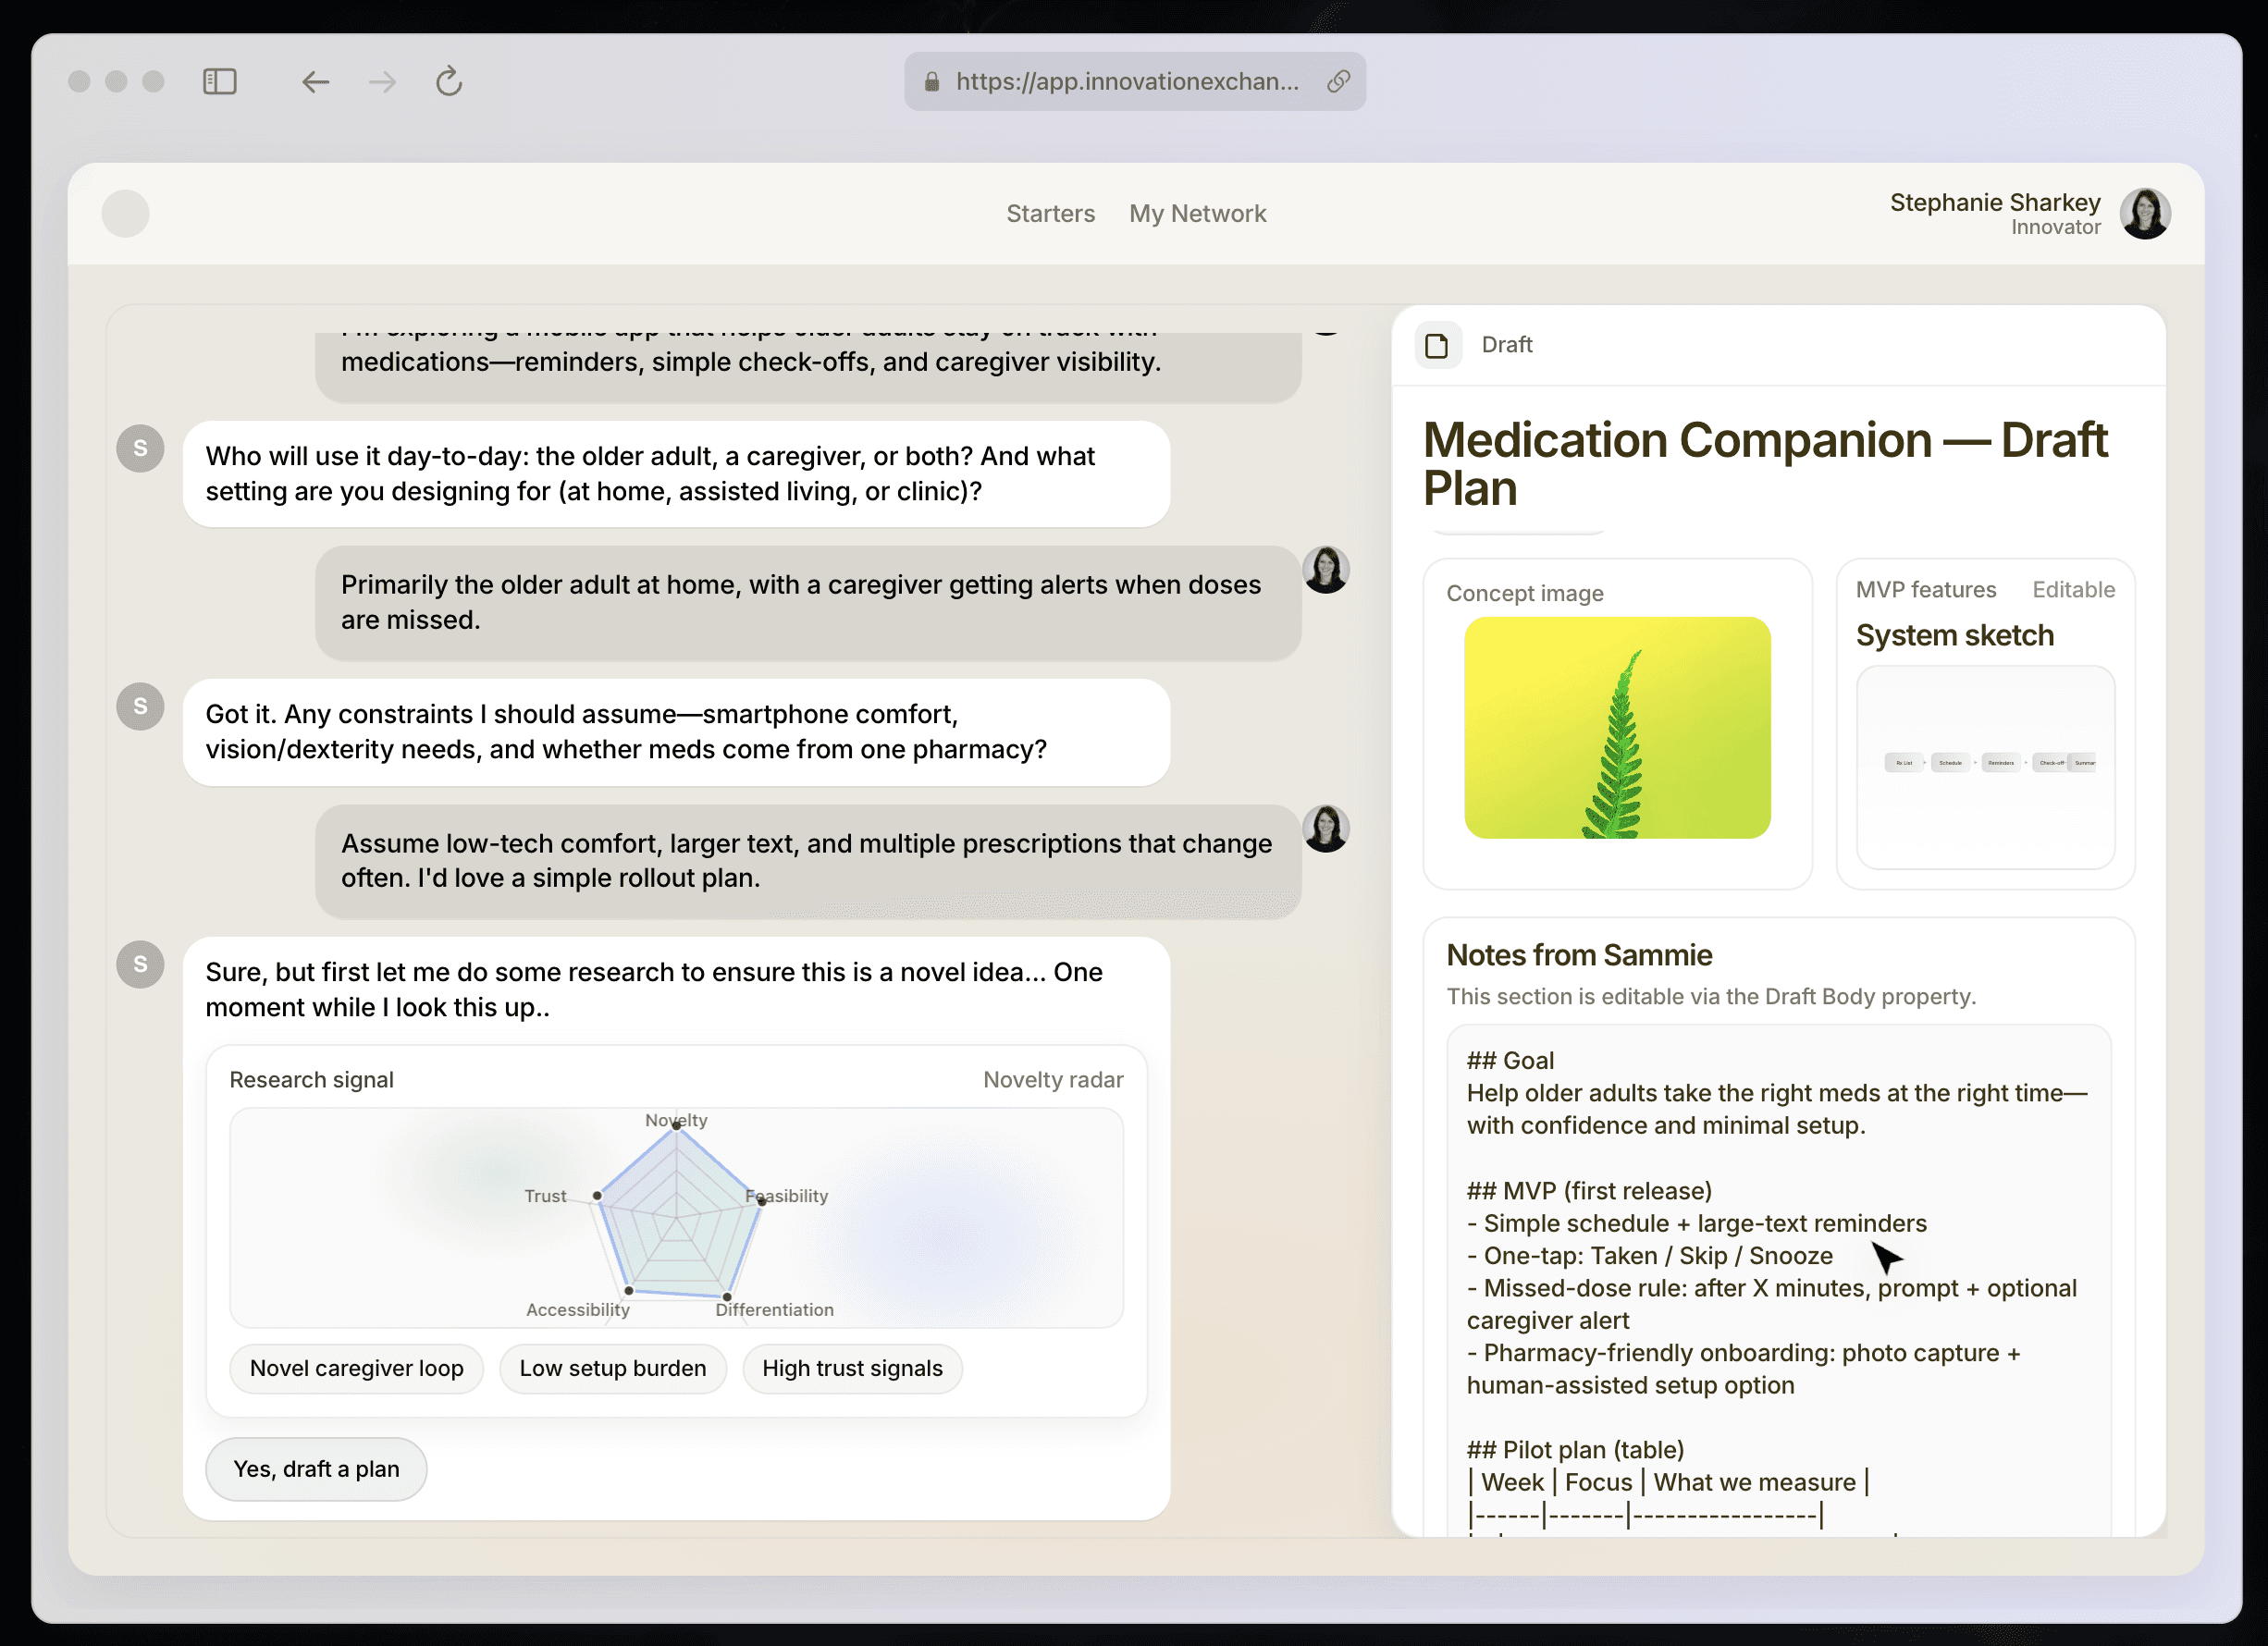Click the "Yes, draft a plan" button
This screenshot has height=1646, width=2268.
[x=316, y=1468]
